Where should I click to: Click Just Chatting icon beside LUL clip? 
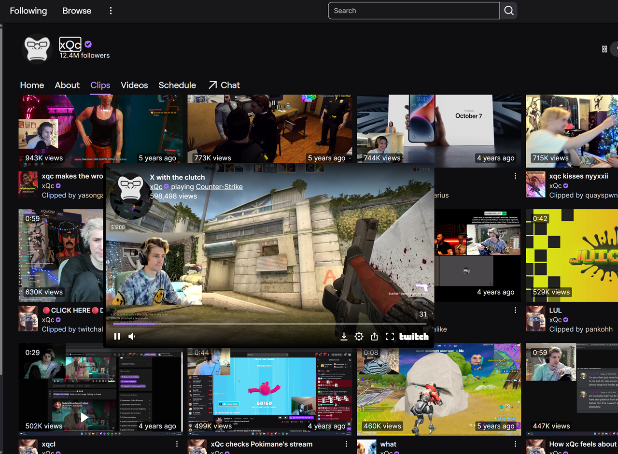[535, 318]
